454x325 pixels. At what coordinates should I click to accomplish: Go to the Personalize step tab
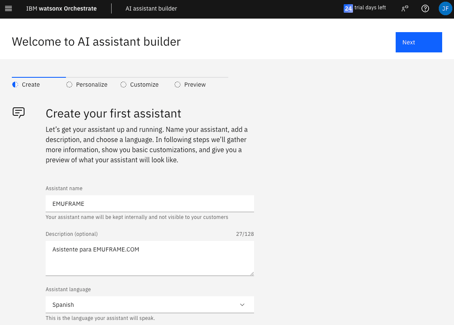point(92,85)
